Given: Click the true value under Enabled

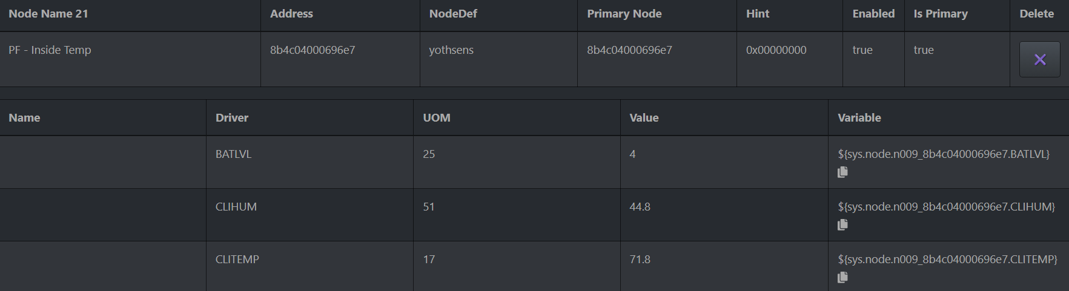Looking at the screenshot, I should point(862,50).
